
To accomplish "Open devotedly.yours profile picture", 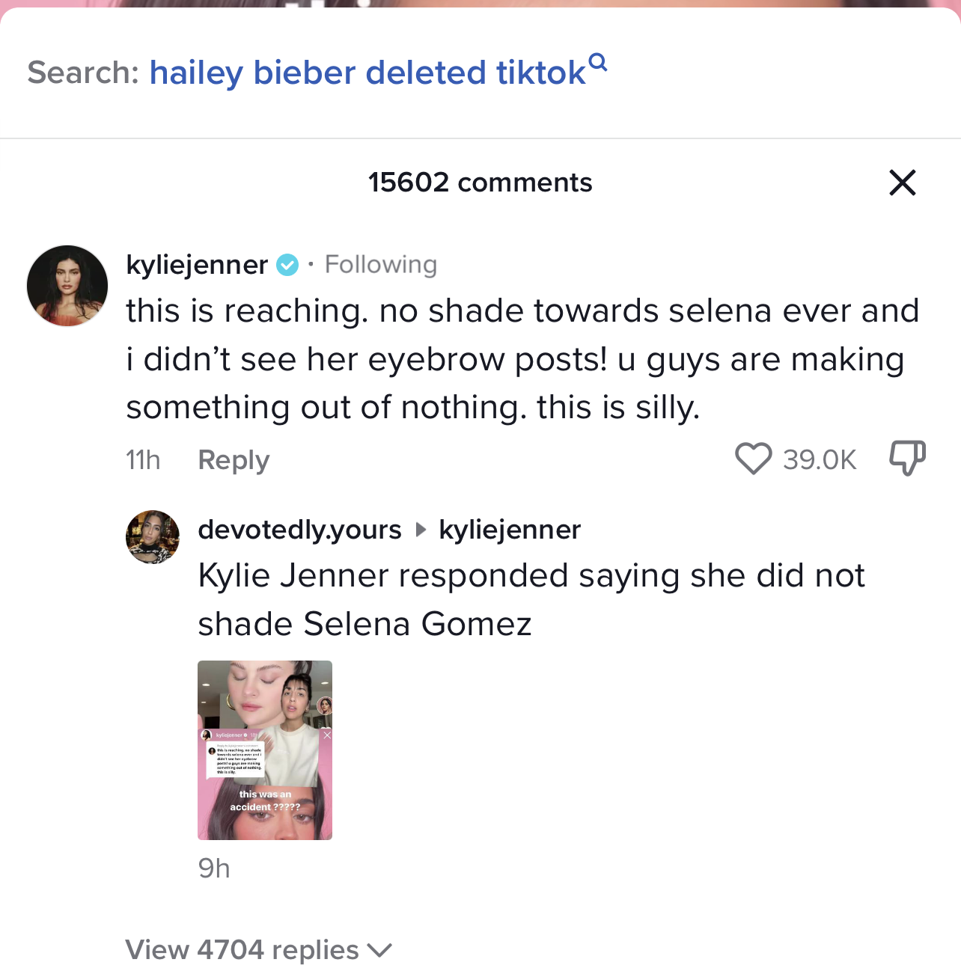I will click(153, 537).
